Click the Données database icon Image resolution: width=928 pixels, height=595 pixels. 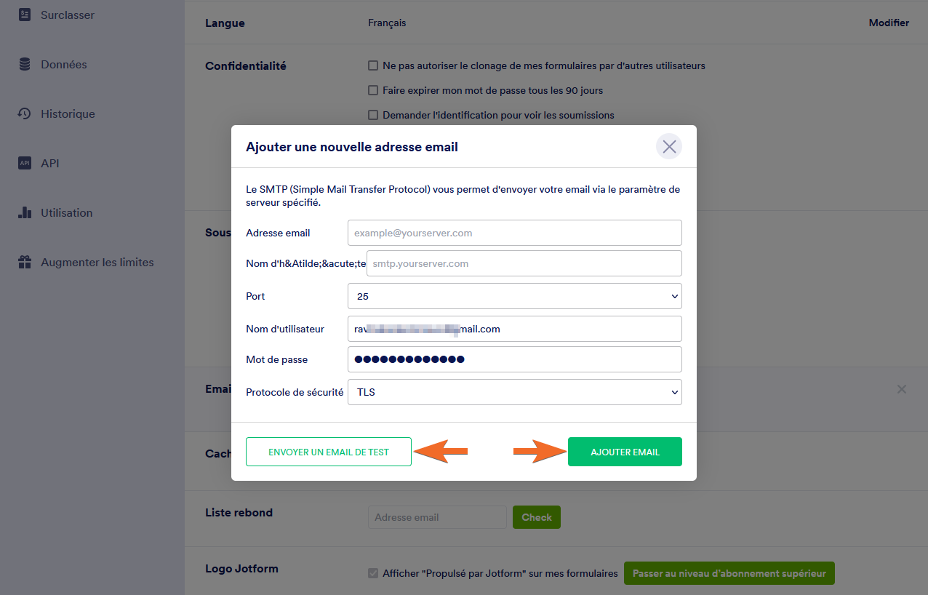(x=25, y=65)
